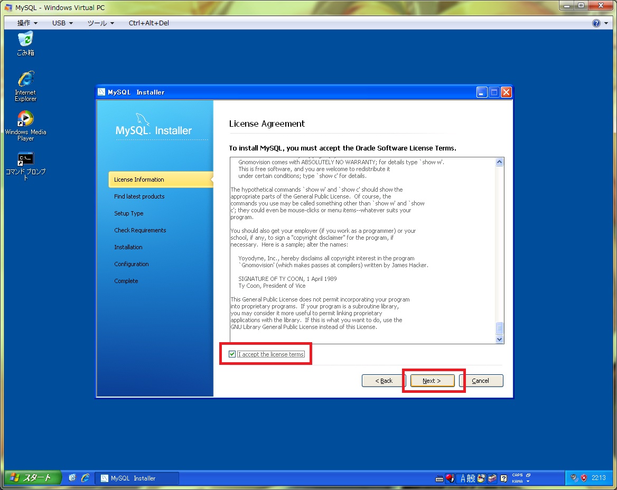
Task: Open the 操作 dropdown menu
Action: 27,23
